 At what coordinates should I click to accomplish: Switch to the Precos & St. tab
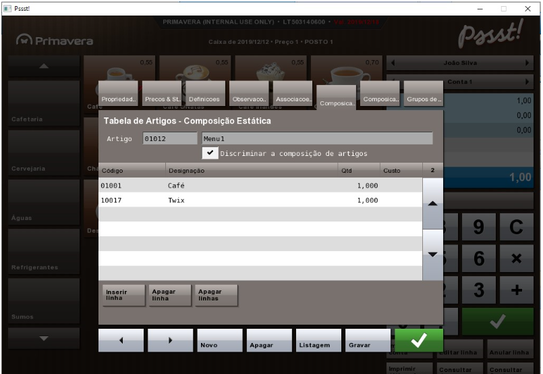coord(162,98)
